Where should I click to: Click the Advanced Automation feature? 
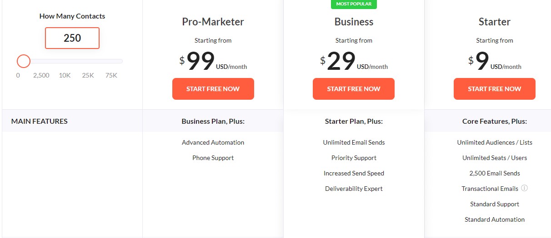(x=213, y=142)
